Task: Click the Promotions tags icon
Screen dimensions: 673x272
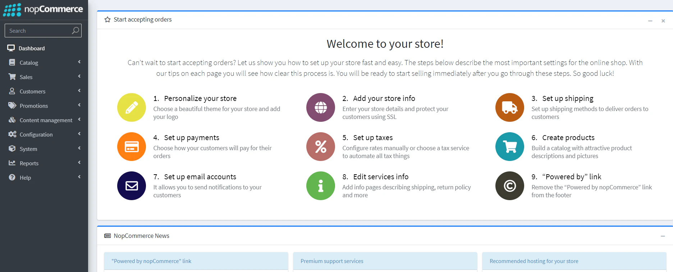Action: [12, 105]
